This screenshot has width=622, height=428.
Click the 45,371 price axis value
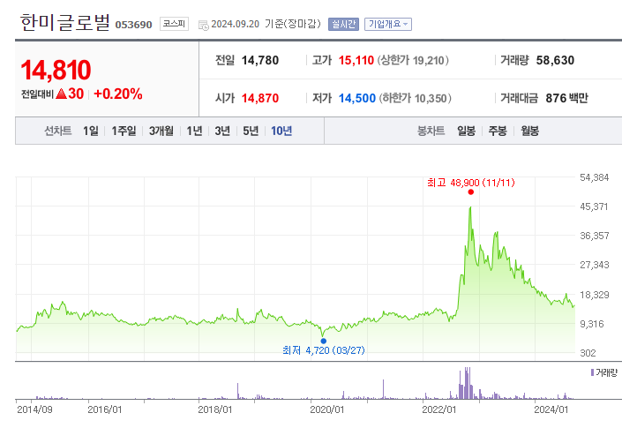click(594, 206)
